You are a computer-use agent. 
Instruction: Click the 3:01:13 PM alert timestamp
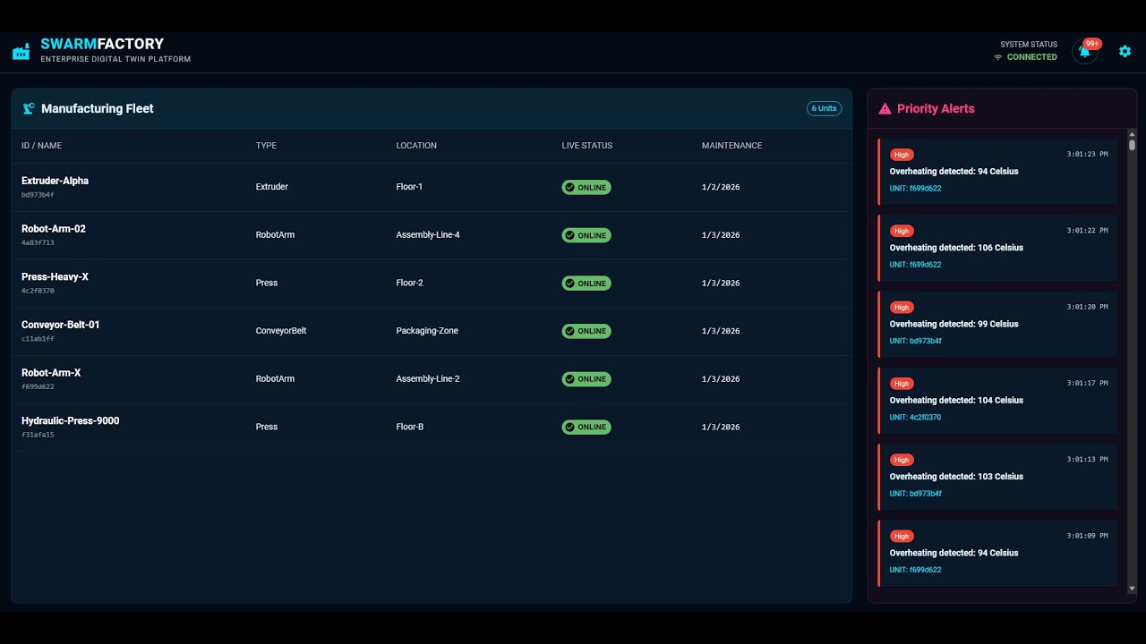coord(1087,460)
